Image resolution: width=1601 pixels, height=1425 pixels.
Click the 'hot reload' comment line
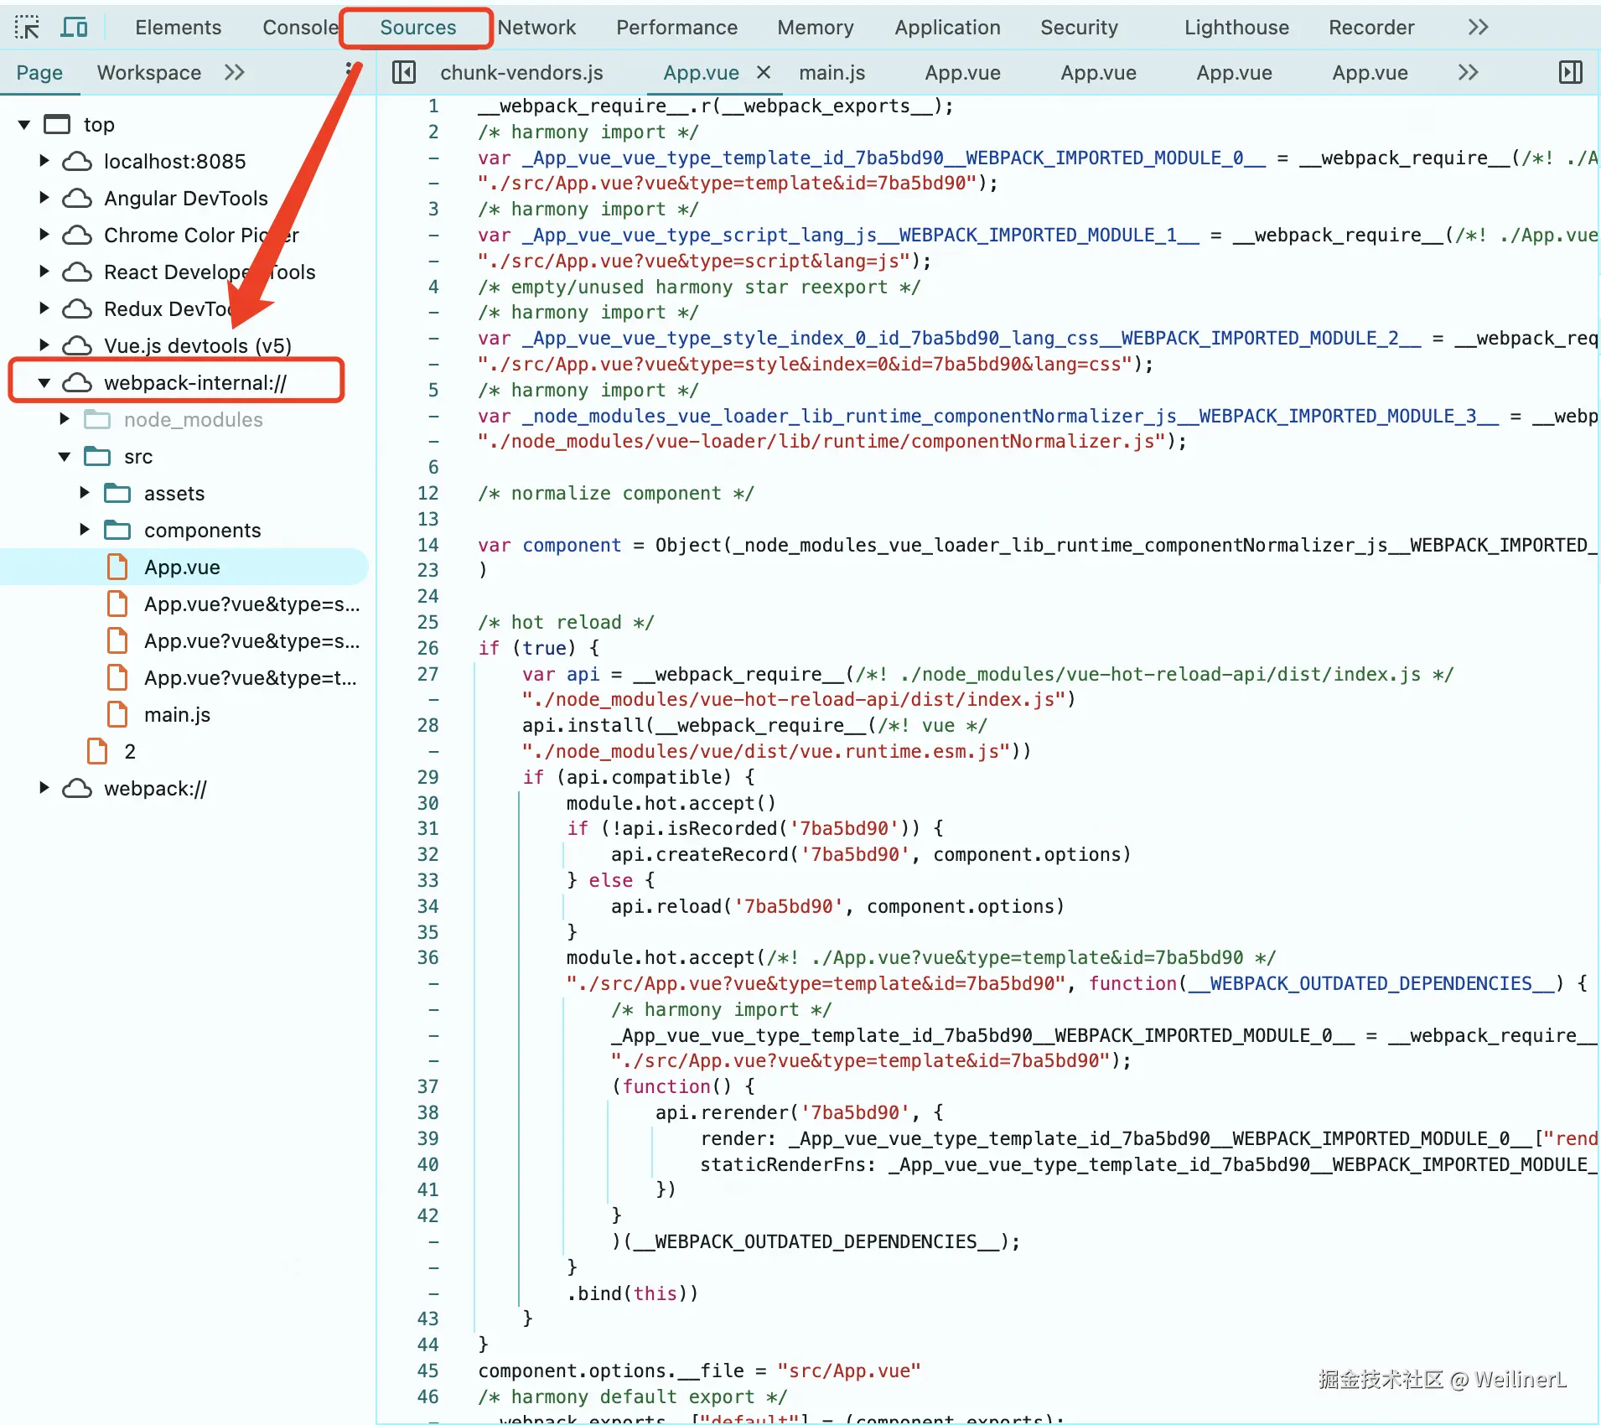(x=566, y=622)
